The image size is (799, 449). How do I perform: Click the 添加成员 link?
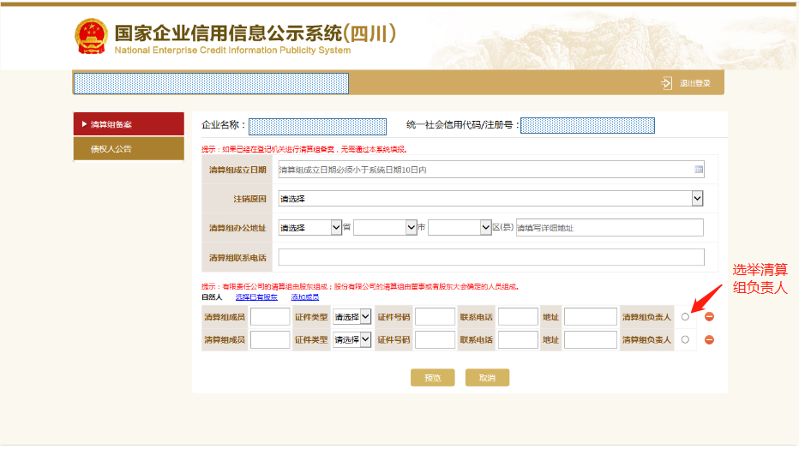pos(304,296)
